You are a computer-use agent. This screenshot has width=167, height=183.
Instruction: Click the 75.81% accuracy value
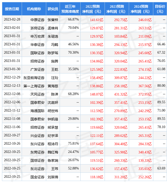coord(73,144)
